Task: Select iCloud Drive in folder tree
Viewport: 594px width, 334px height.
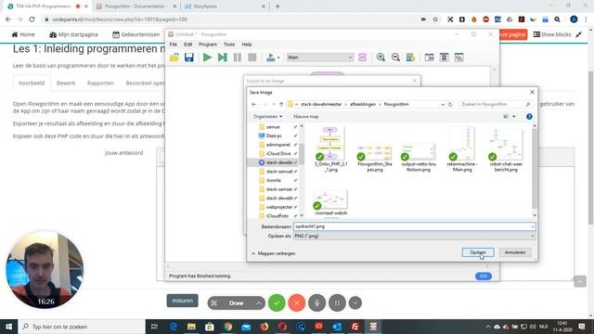Action: 278,153
